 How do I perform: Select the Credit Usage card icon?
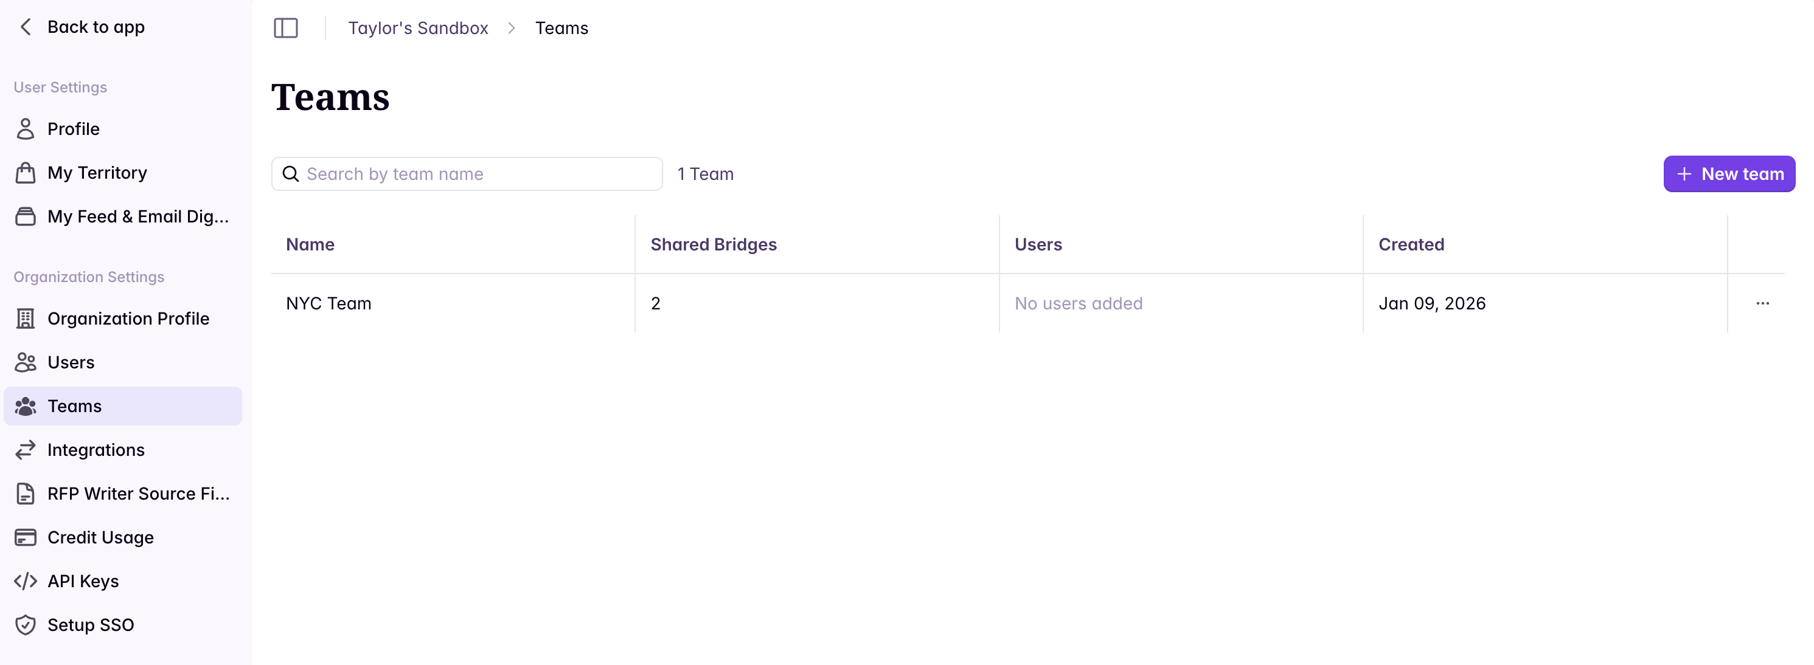tap(26, 537)
